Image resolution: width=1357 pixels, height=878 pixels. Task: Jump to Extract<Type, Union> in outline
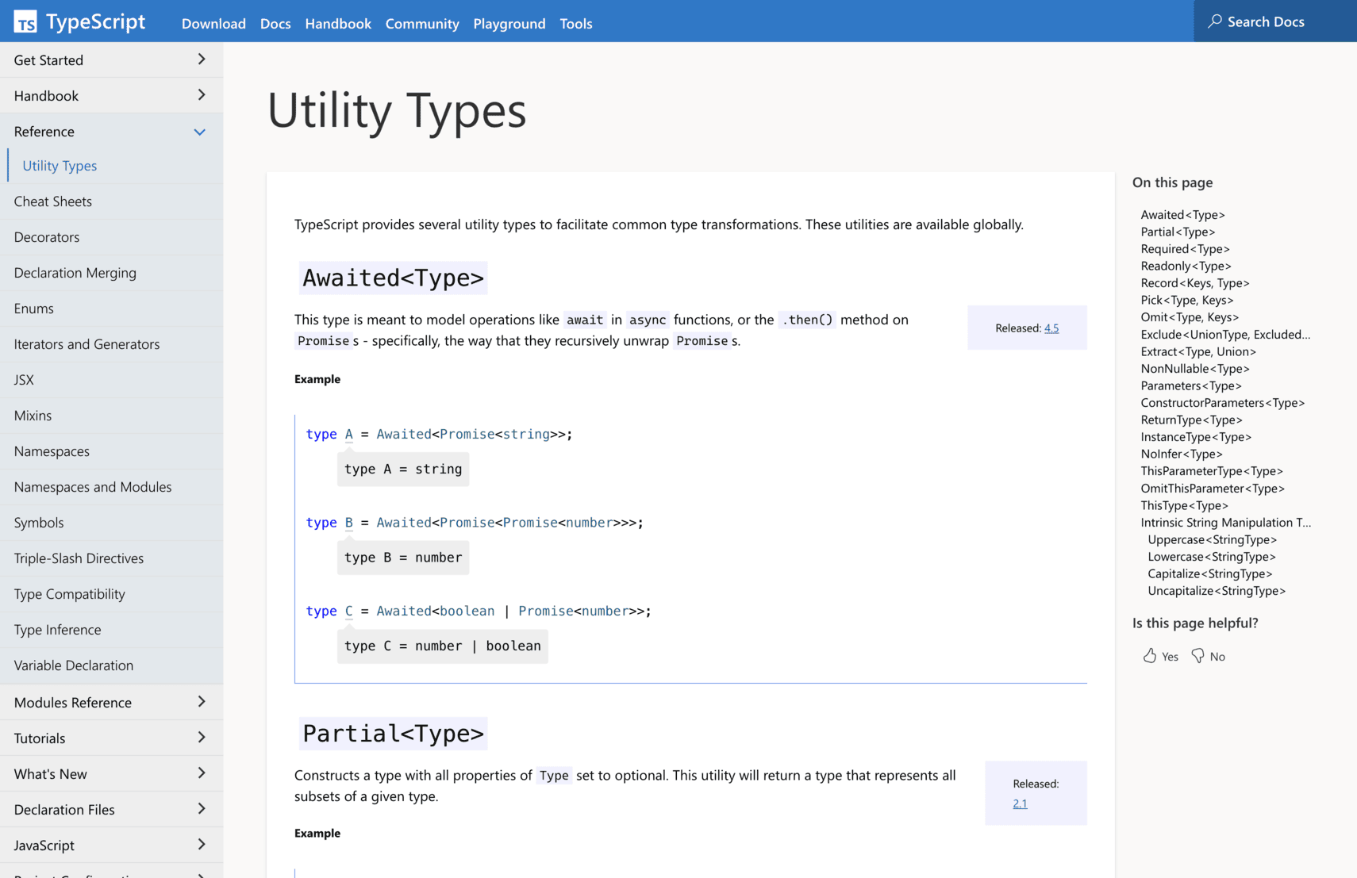pyautogui.click(x=1197, y=351)
